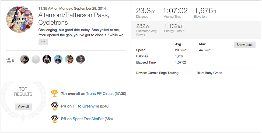Click View all top results

click(x=23, y=107)
